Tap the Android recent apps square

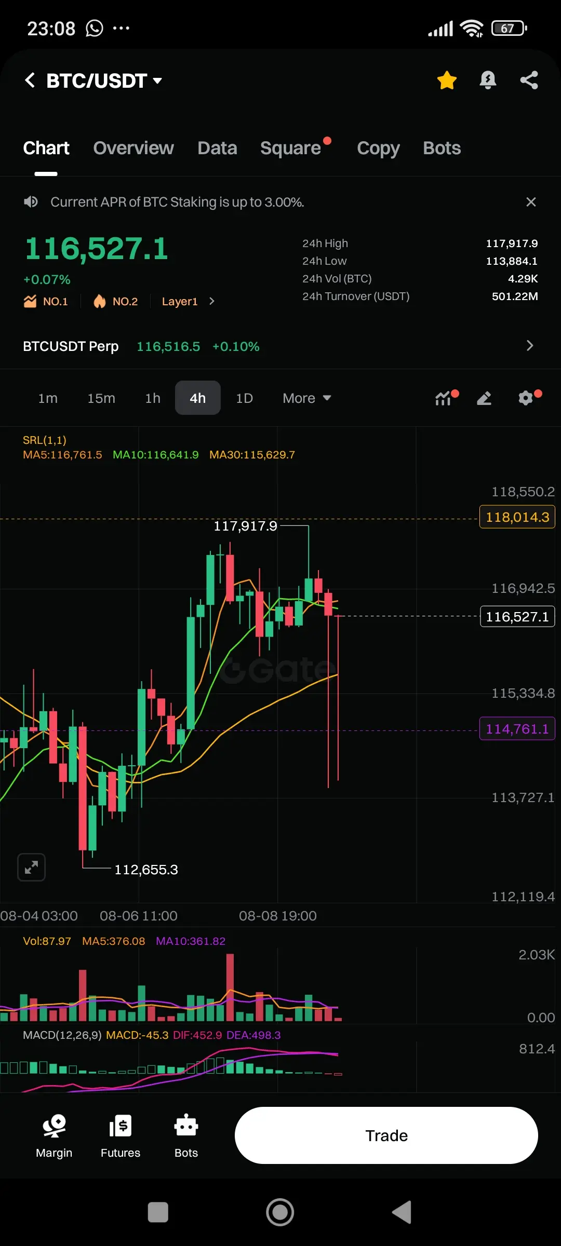click(x=158, y=1212)
